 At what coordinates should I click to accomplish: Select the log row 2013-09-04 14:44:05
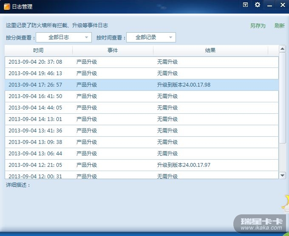(x=142, y=108)
